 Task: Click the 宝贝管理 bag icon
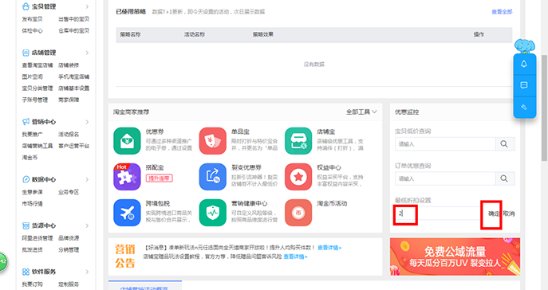pyautogui.click(x=26, y=6)
